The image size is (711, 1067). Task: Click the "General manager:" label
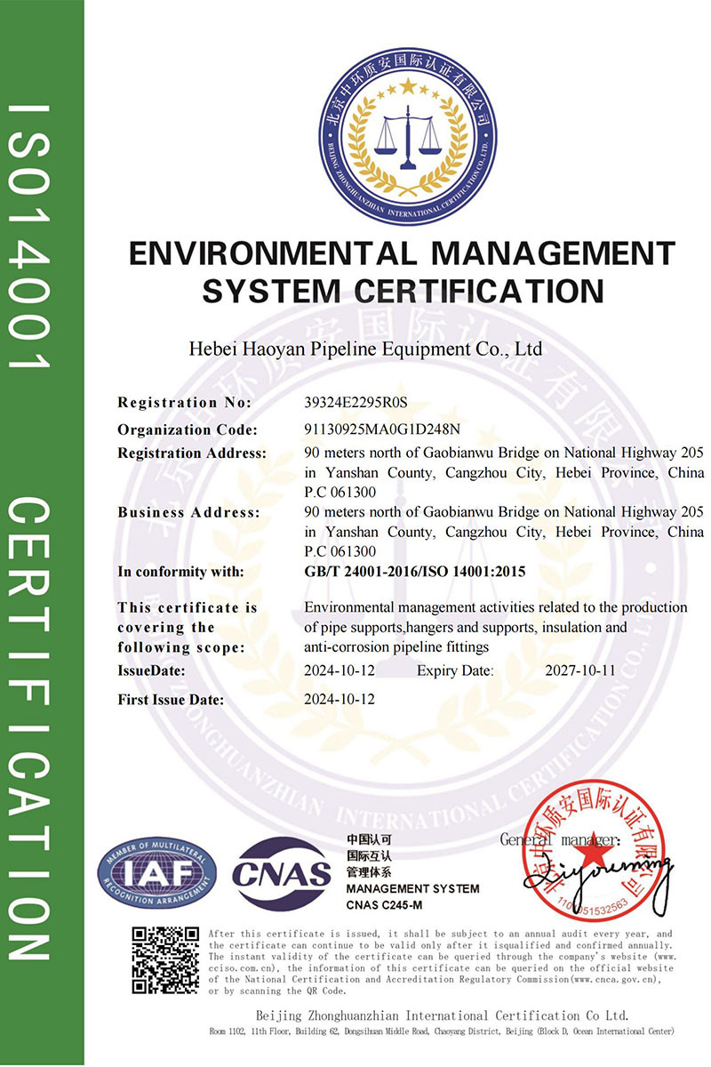(x=559, y=839)
